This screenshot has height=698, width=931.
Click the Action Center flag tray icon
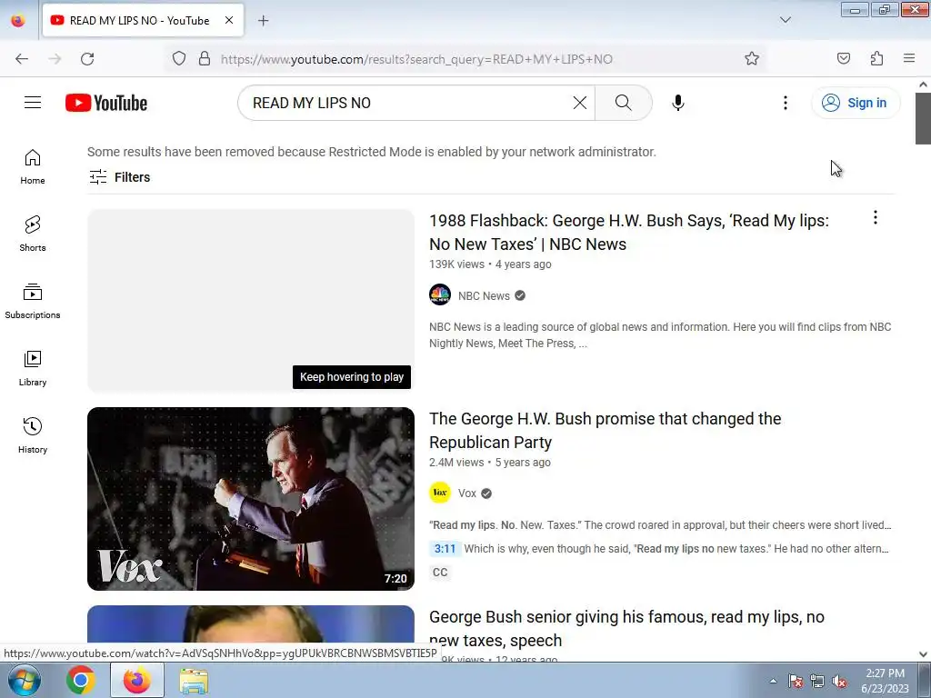pyautogui.click(x=795, y=682)
